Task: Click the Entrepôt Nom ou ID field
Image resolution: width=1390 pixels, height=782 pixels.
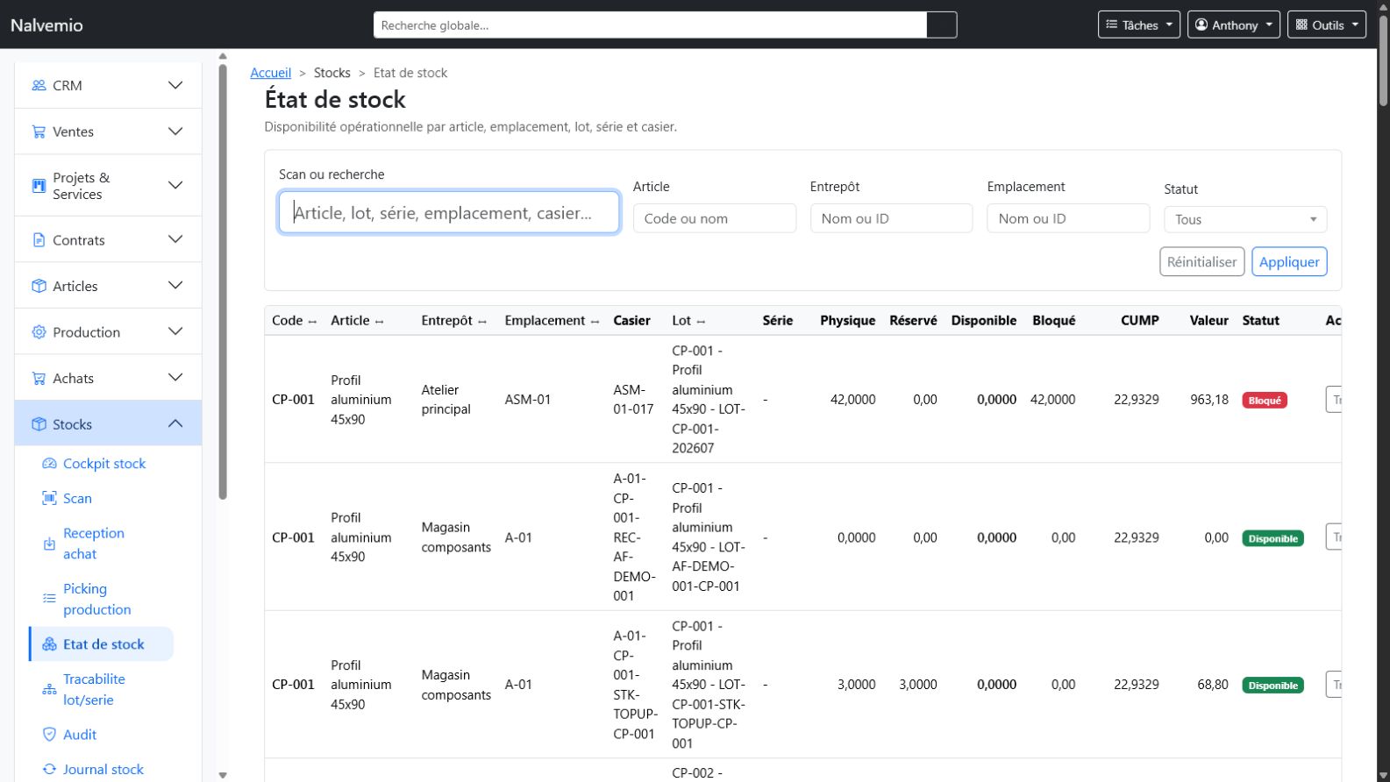Action: [891, 218]
